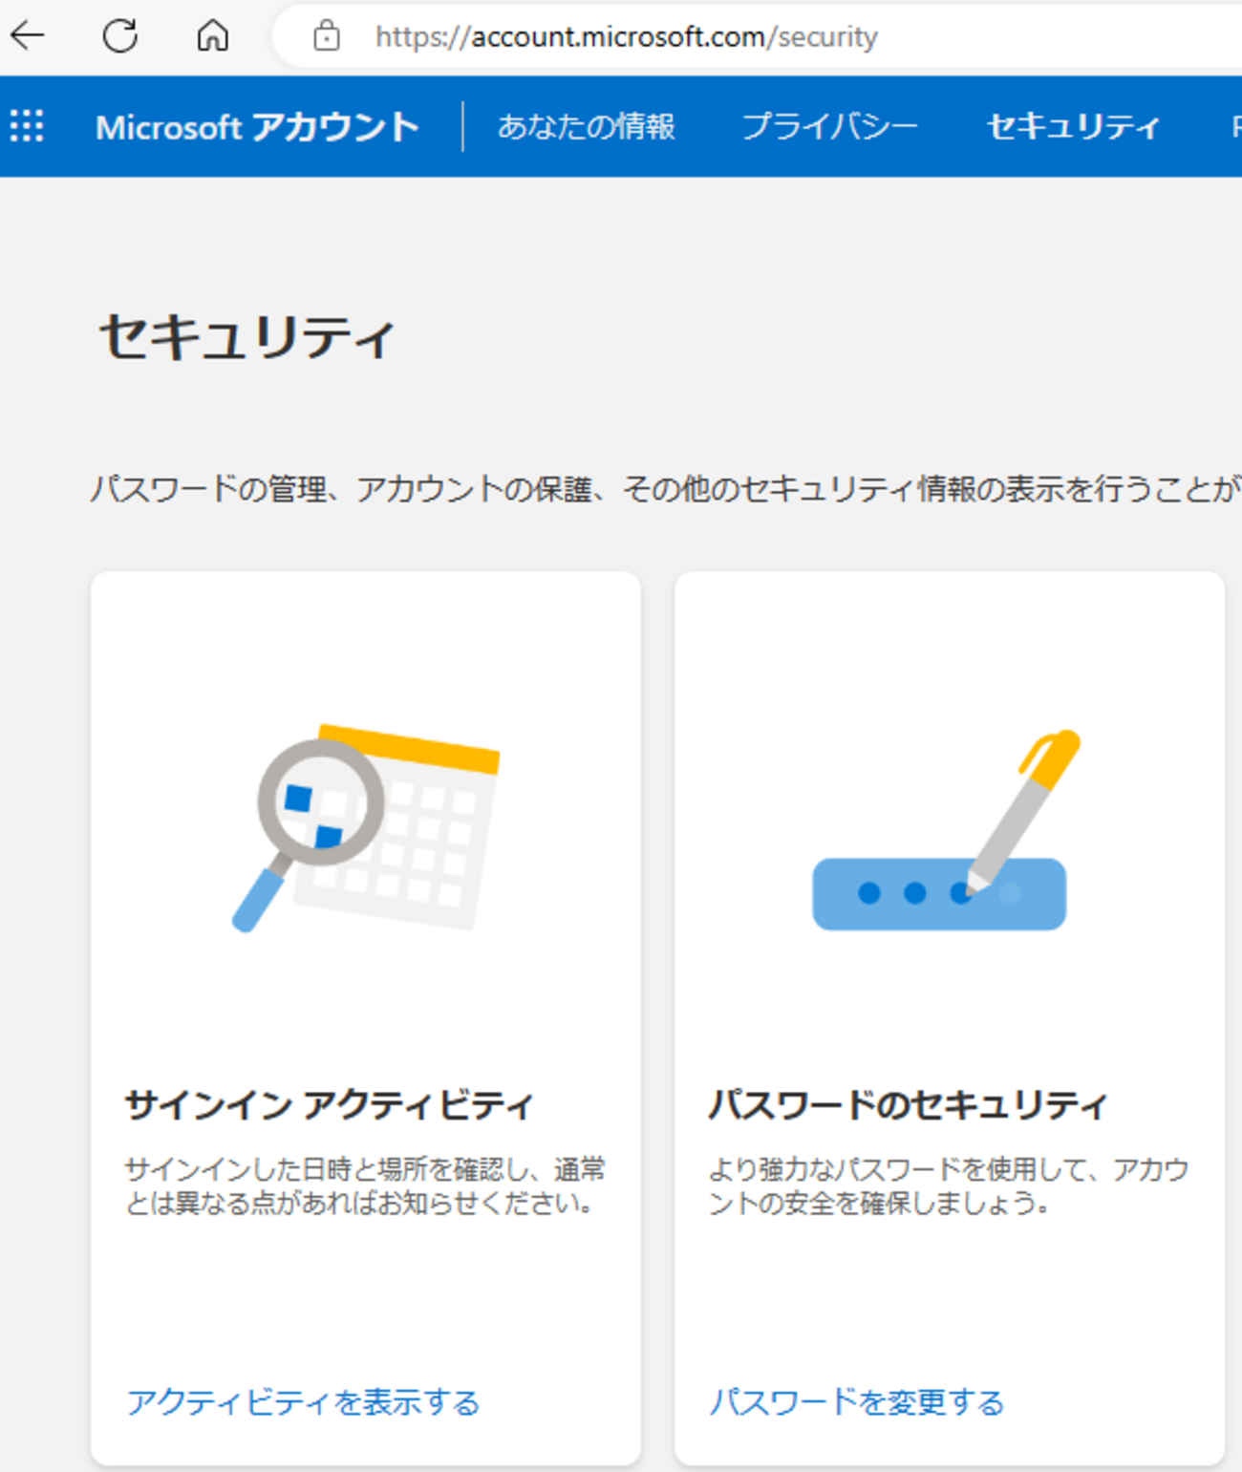Select the URL text account.microsoft.com/security
Viewport: 1242px width, 1472px height.
pos(626,36)
